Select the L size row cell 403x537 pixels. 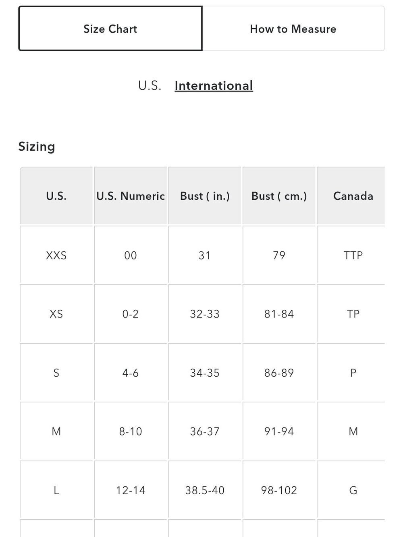(56, 490)
